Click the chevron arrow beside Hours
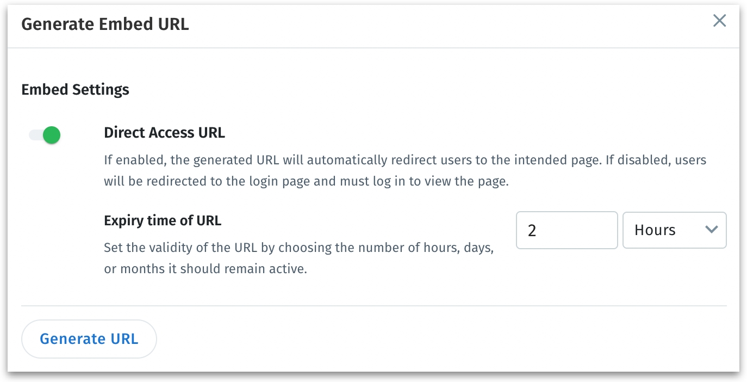 pyautogui.click(x=711, y=230)
